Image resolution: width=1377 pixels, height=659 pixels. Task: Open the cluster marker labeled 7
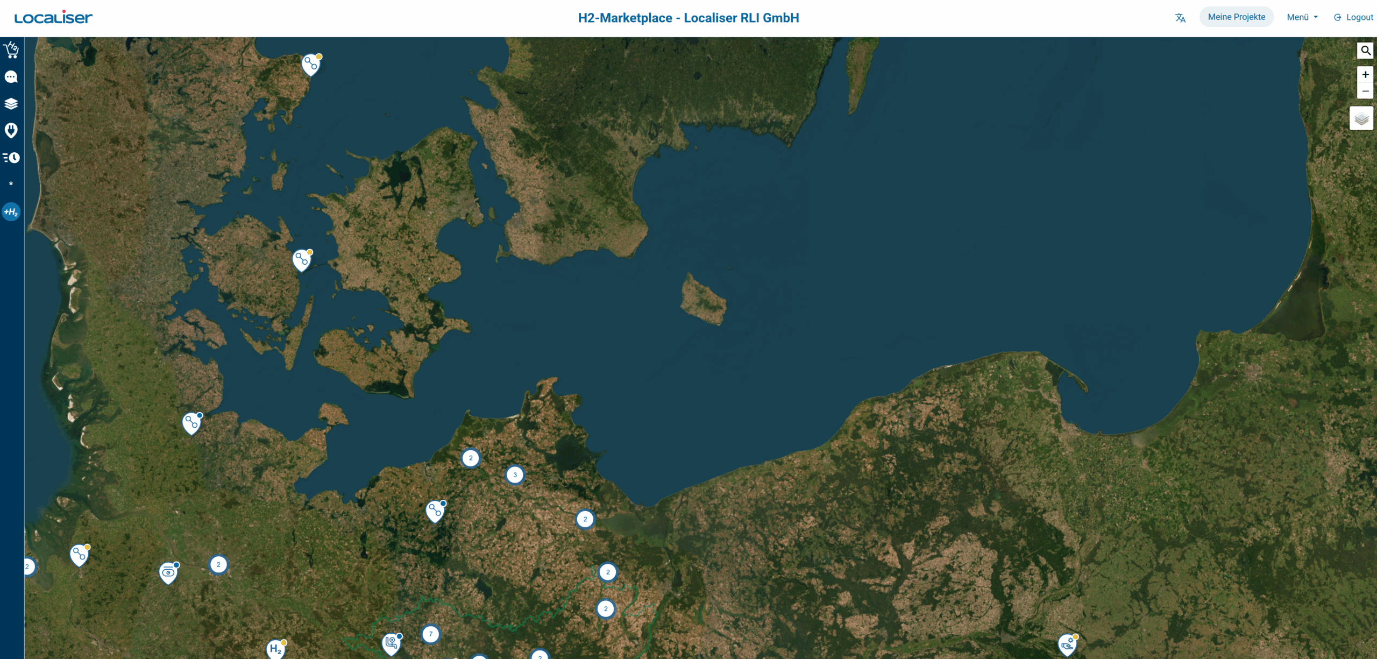pos(431,634)
